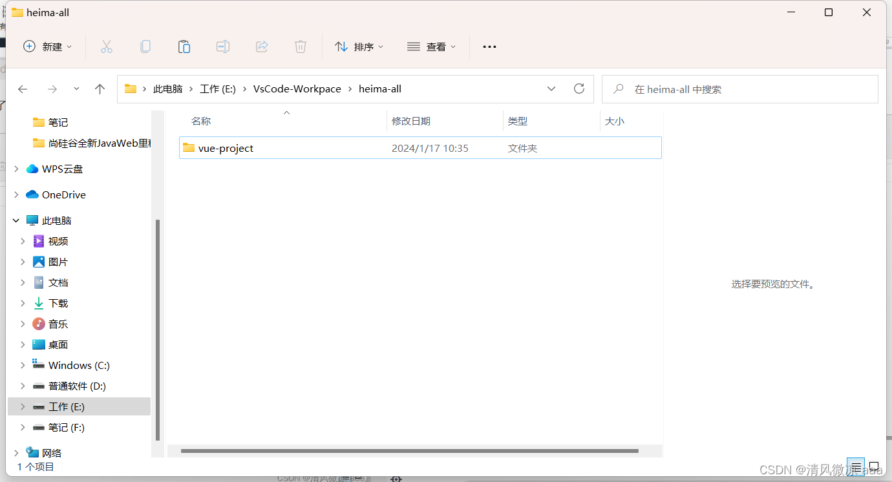This screenshot has width=892, height=482.
Task: Select 尚硅谷全新JavaWeb folder in sidebar
Action: 92,143
